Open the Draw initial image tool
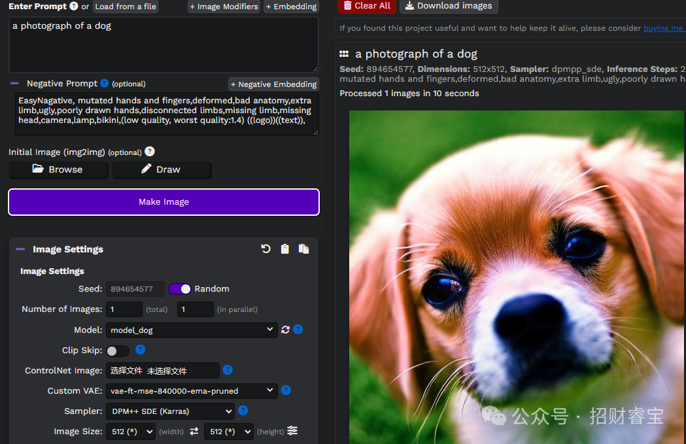 pyautogui.click(x=162, y=170)
